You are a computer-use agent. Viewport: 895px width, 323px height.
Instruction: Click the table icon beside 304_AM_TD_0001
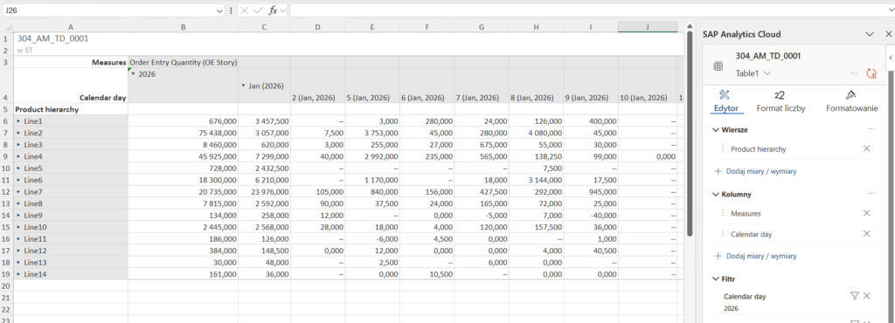click(x=718, y=65)
